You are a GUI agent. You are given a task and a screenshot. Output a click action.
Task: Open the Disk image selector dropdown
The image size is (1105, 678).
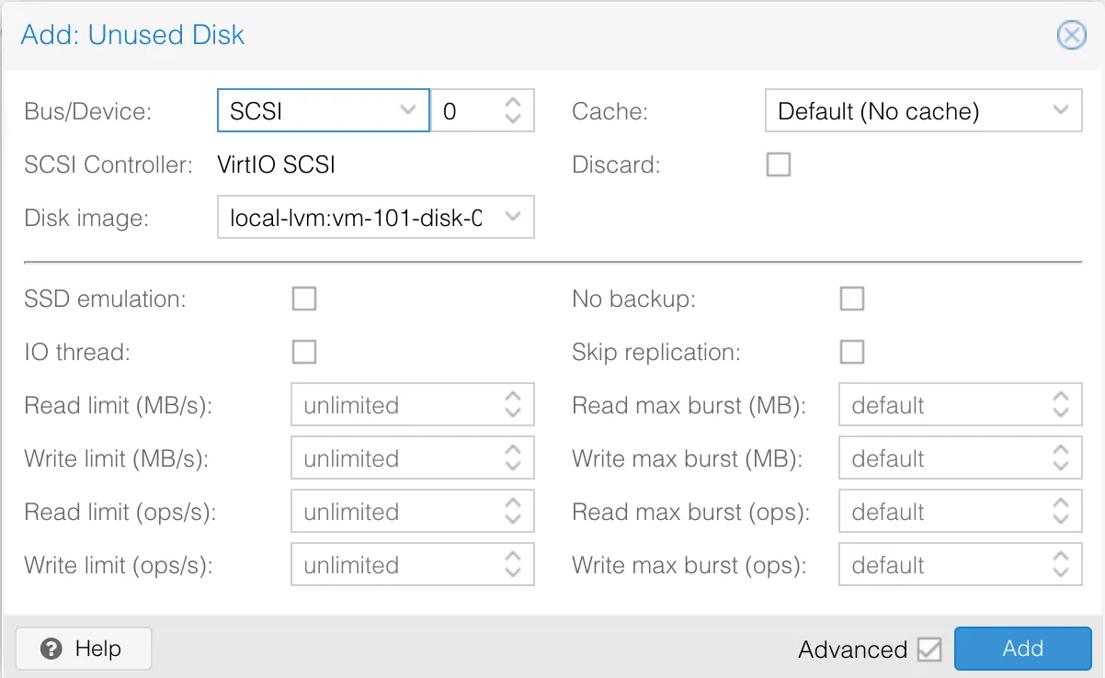point(513,218)
